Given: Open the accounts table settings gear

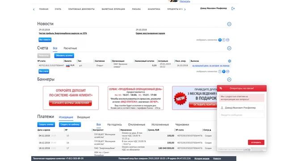Looking at the screenshot, I should 229,61.
